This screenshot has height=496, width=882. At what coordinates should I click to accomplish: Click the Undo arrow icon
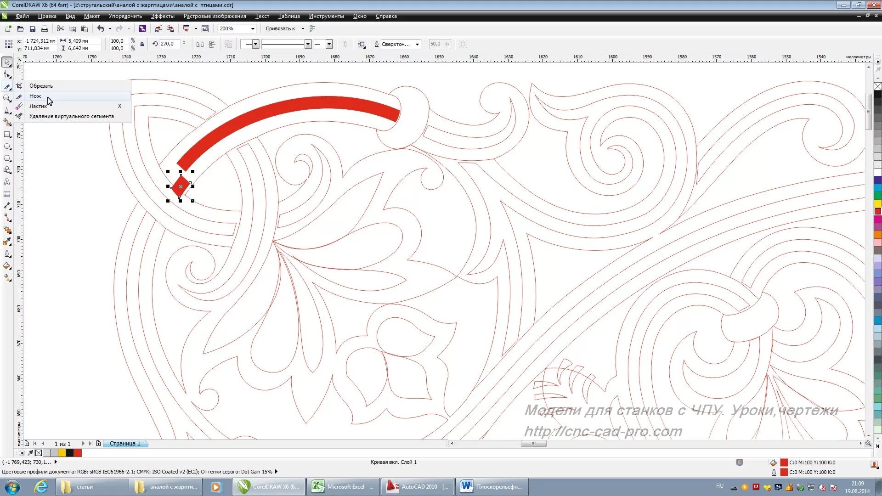(100, 29)
